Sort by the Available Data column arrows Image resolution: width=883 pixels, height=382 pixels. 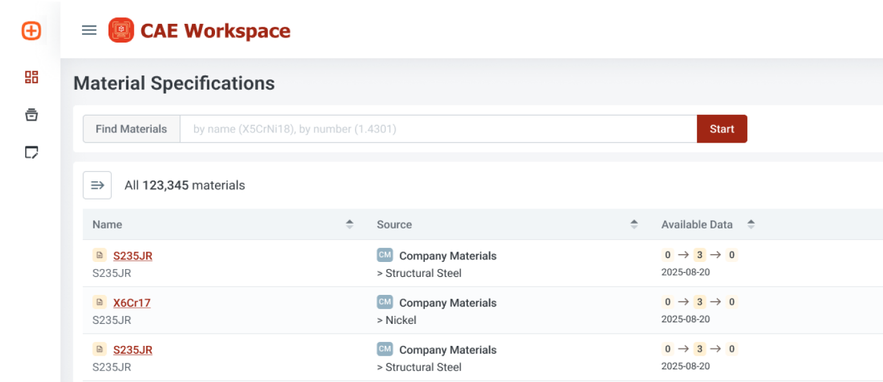[x=751, y=225]
